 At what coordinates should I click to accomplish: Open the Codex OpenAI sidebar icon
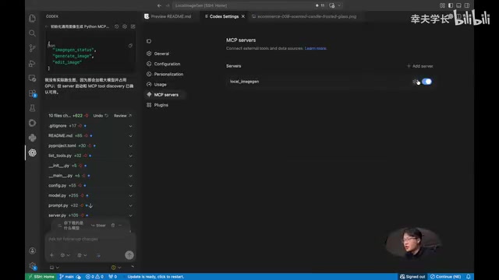coord(32,152)
